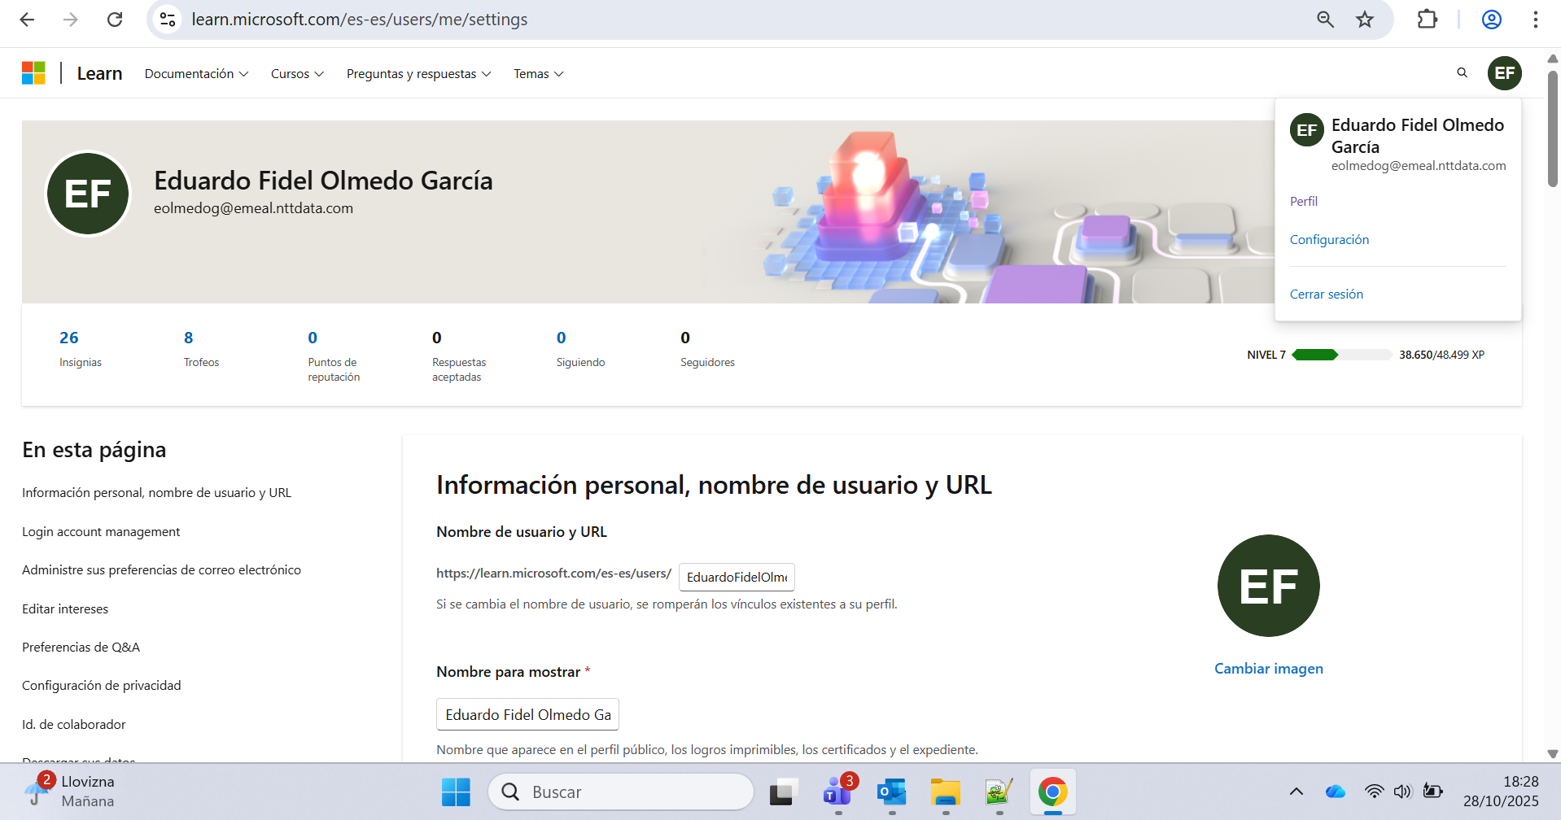Reload the page with the refresh icon
1561x820 pixels.
point(115,19)
